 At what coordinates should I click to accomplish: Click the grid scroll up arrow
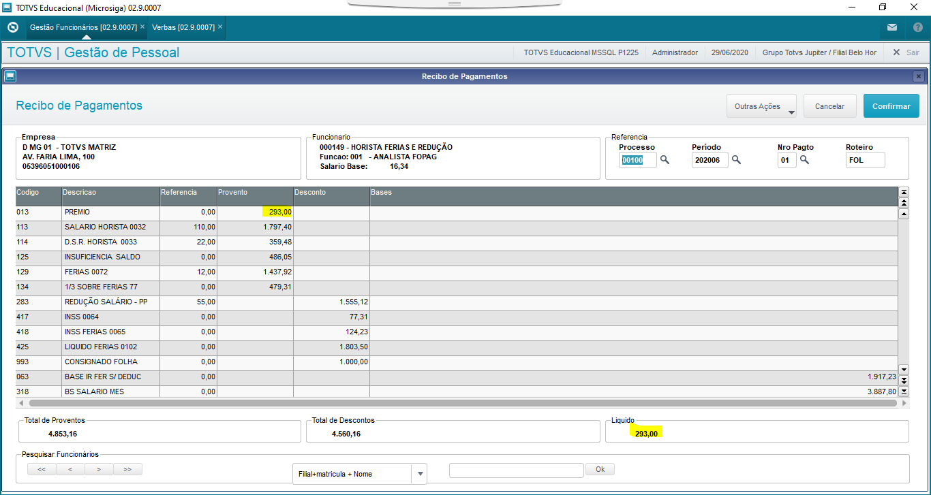[x=904, y=214]
